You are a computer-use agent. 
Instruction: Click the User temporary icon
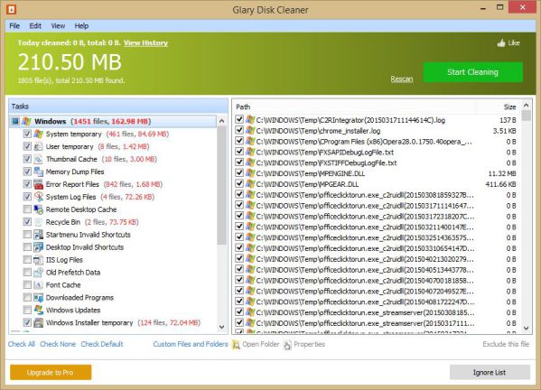click(38, 146)
